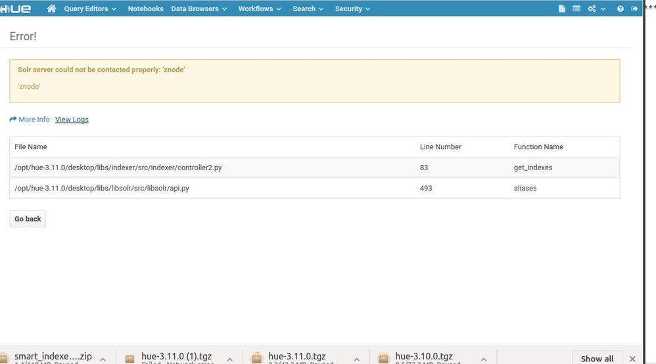Image resolution: width=656 pixels, height=364 pixels.
Task: Click the File Name column header
Action: point(30,147)
